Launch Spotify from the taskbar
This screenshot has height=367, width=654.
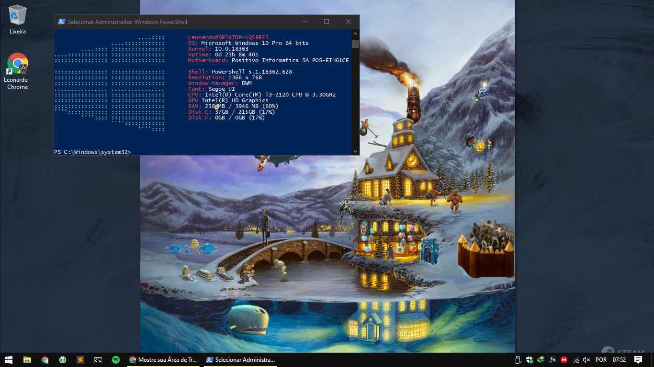pyautogui.click(x=115, y=360)
